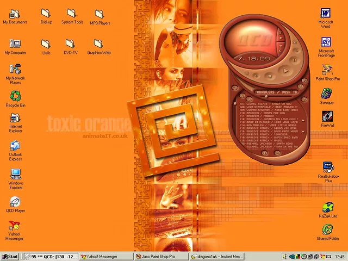Select track 110 Madonna Crazy For You
The width and height of the screenshot is (348, 261).
coord(262,113)
